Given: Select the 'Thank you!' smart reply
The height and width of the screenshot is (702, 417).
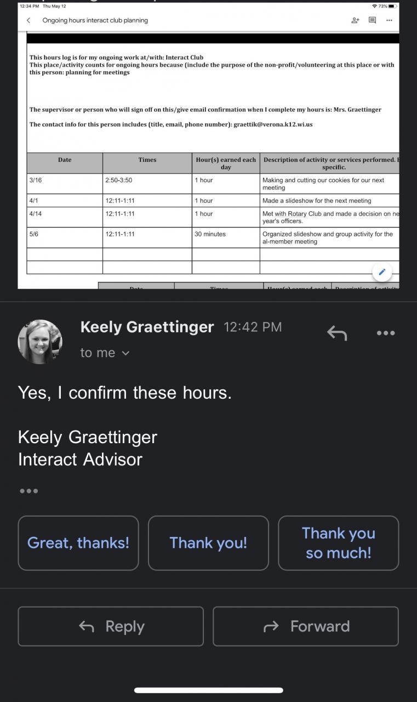Looking at the screenshot, I should [208, 543].
